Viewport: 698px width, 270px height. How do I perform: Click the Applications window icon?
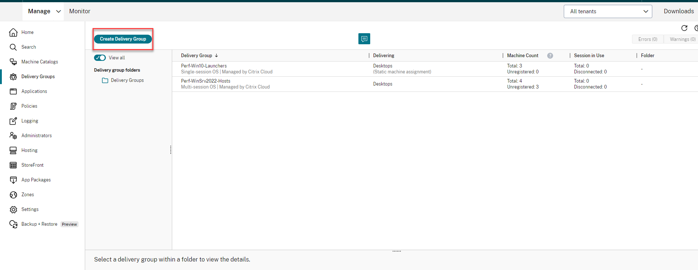click(13, 91)
